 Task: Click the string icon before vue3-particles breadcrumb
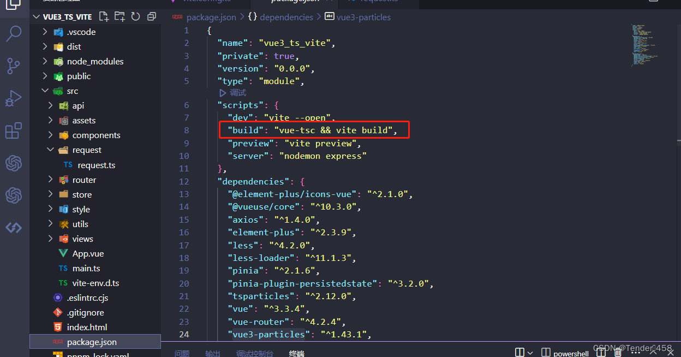click(330, 17)
